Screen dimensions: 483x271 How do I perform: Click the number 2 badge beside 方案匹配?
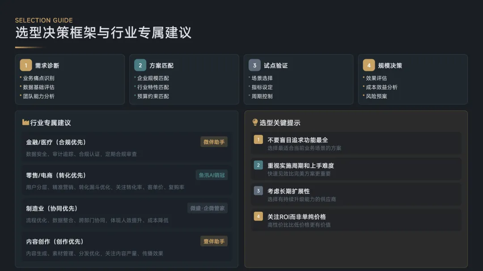coord(140,65)
